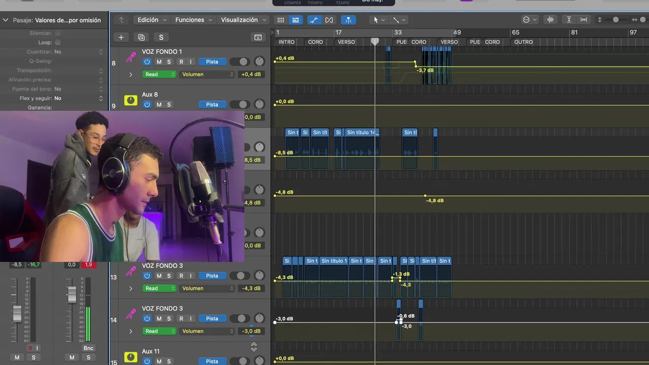Check the Loop checkbox in inspector
Image resolution: width=649 pixels, height=365 pixels.
(57, 43)
